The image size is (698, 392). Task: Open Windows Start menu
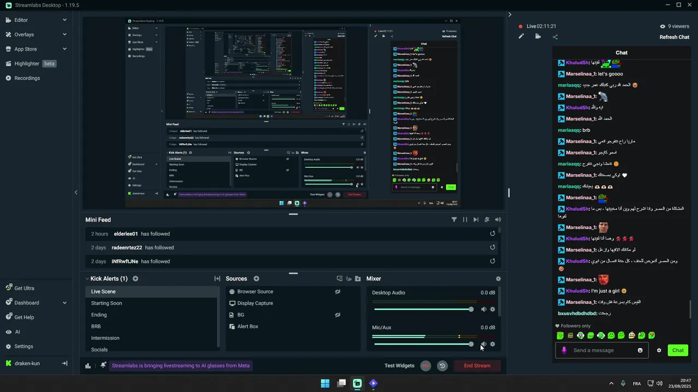325,383
